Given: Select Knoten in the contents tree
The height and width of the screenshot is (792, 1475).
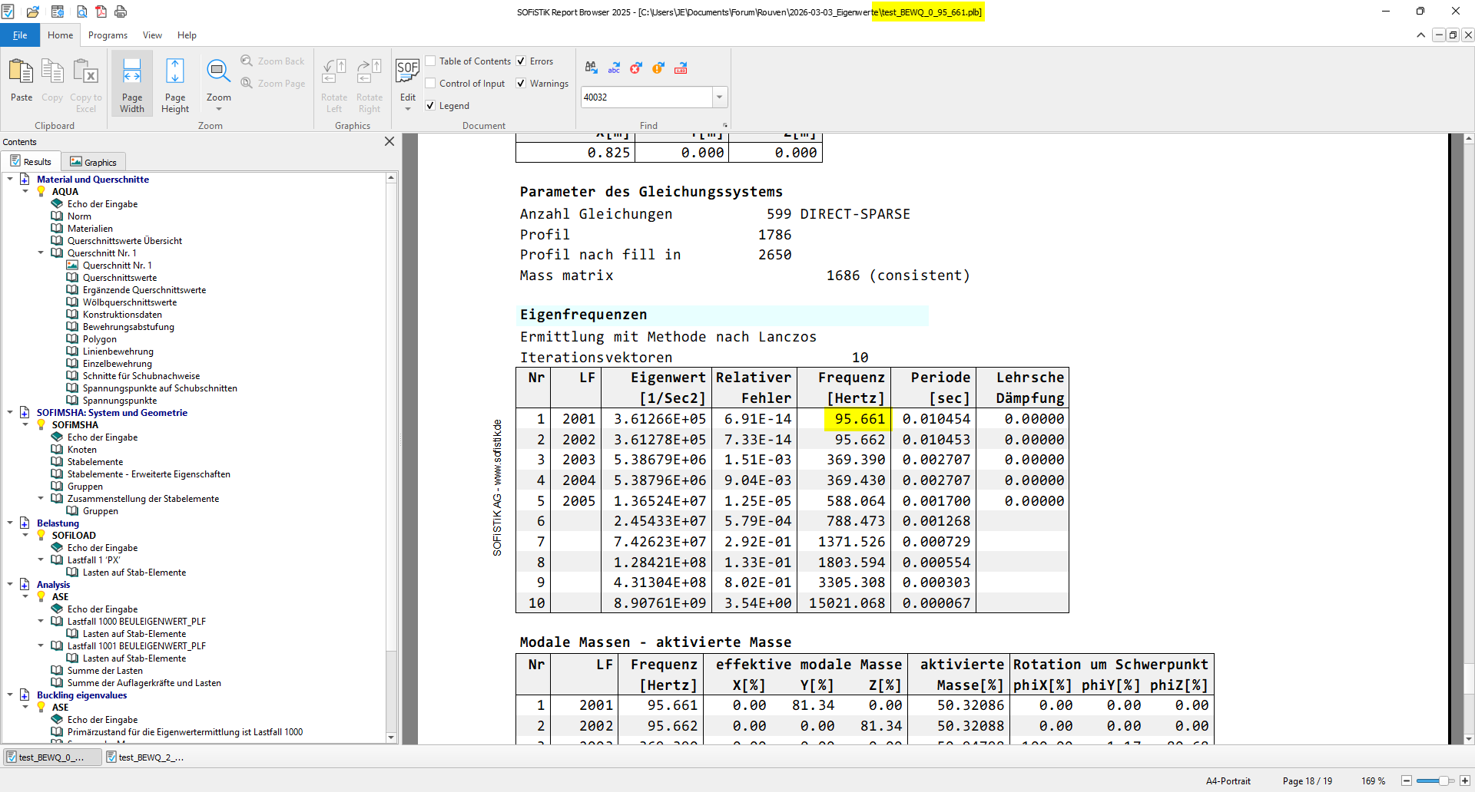Looking at the screenshot, I should [82, 450].
